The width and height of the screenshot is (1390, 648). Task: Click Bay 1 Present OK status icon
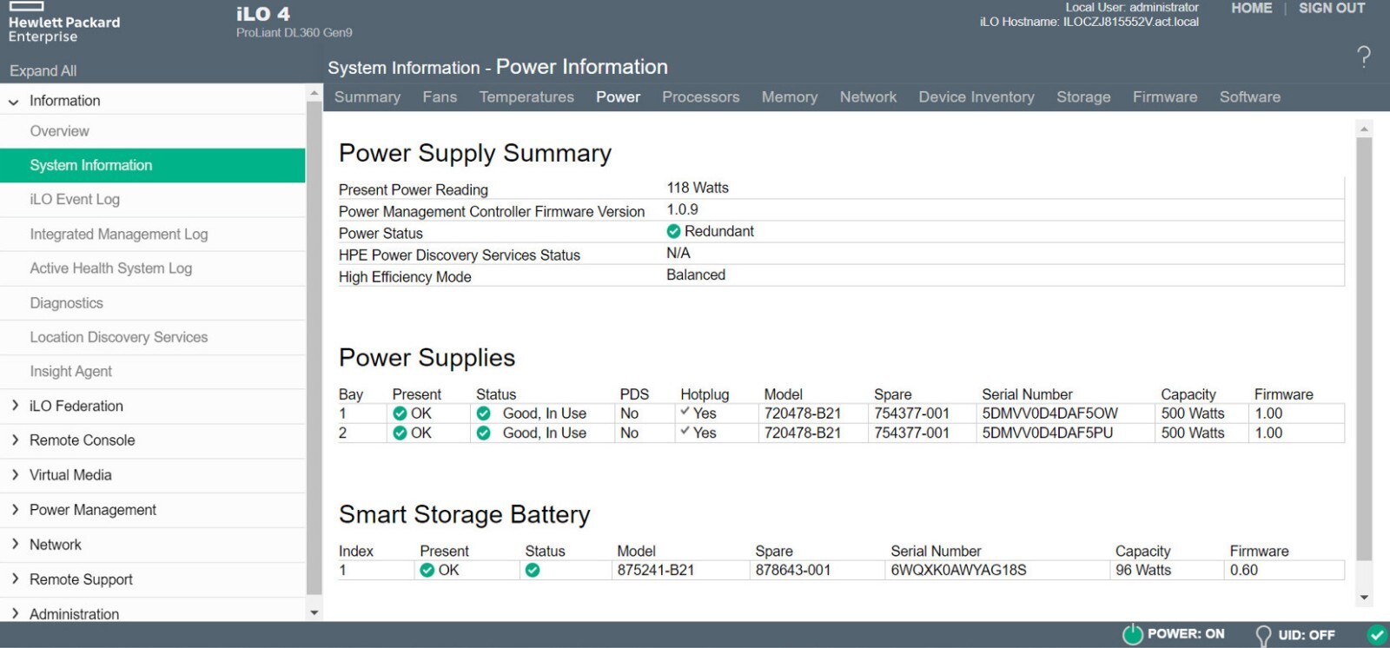pyautogui.click(x=400, y=413)
